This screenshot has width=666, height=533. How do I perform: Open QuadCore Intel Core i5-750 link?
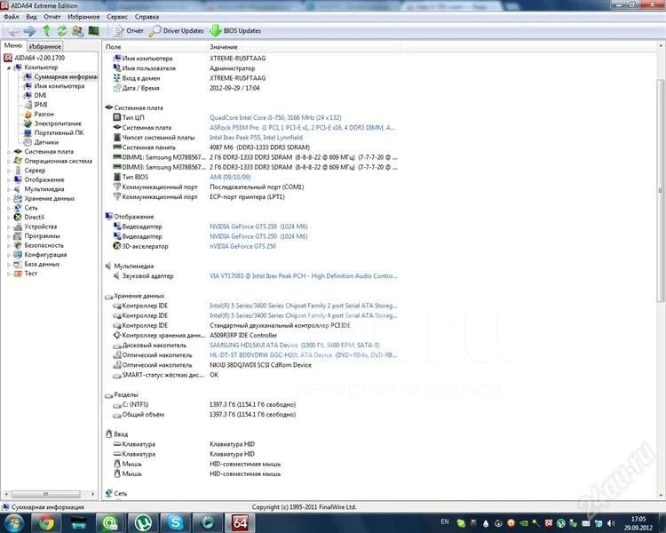click(x=275, y=117)
